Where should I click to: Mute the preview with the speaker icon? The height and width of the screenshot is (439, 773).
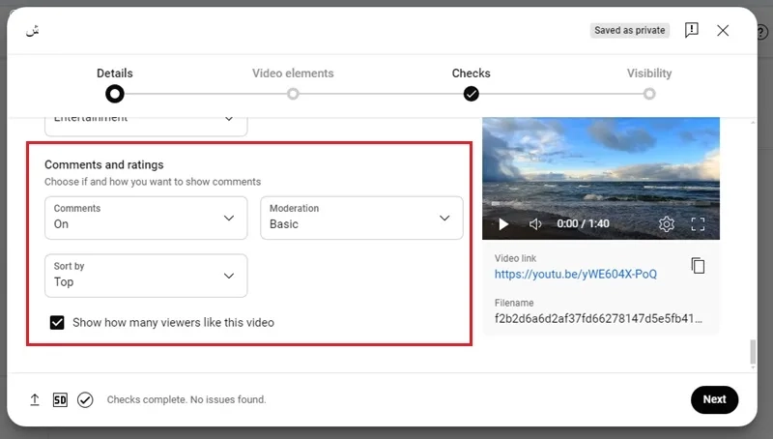[x=535, y=224]
